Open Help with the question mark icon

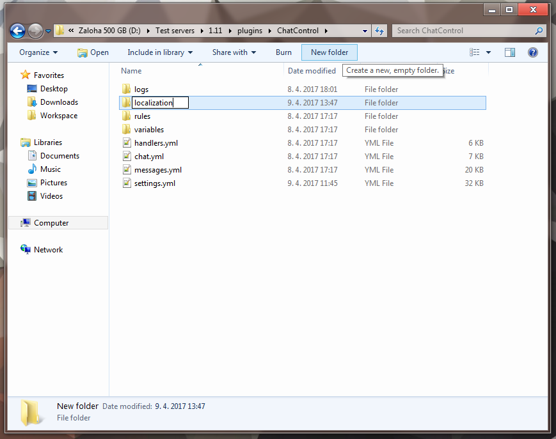click(x=533, y=52)
